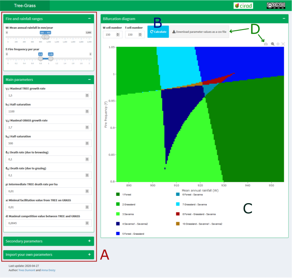292x278 pixels.
Task: Click the f cell number field
Action: click(135, 34)
